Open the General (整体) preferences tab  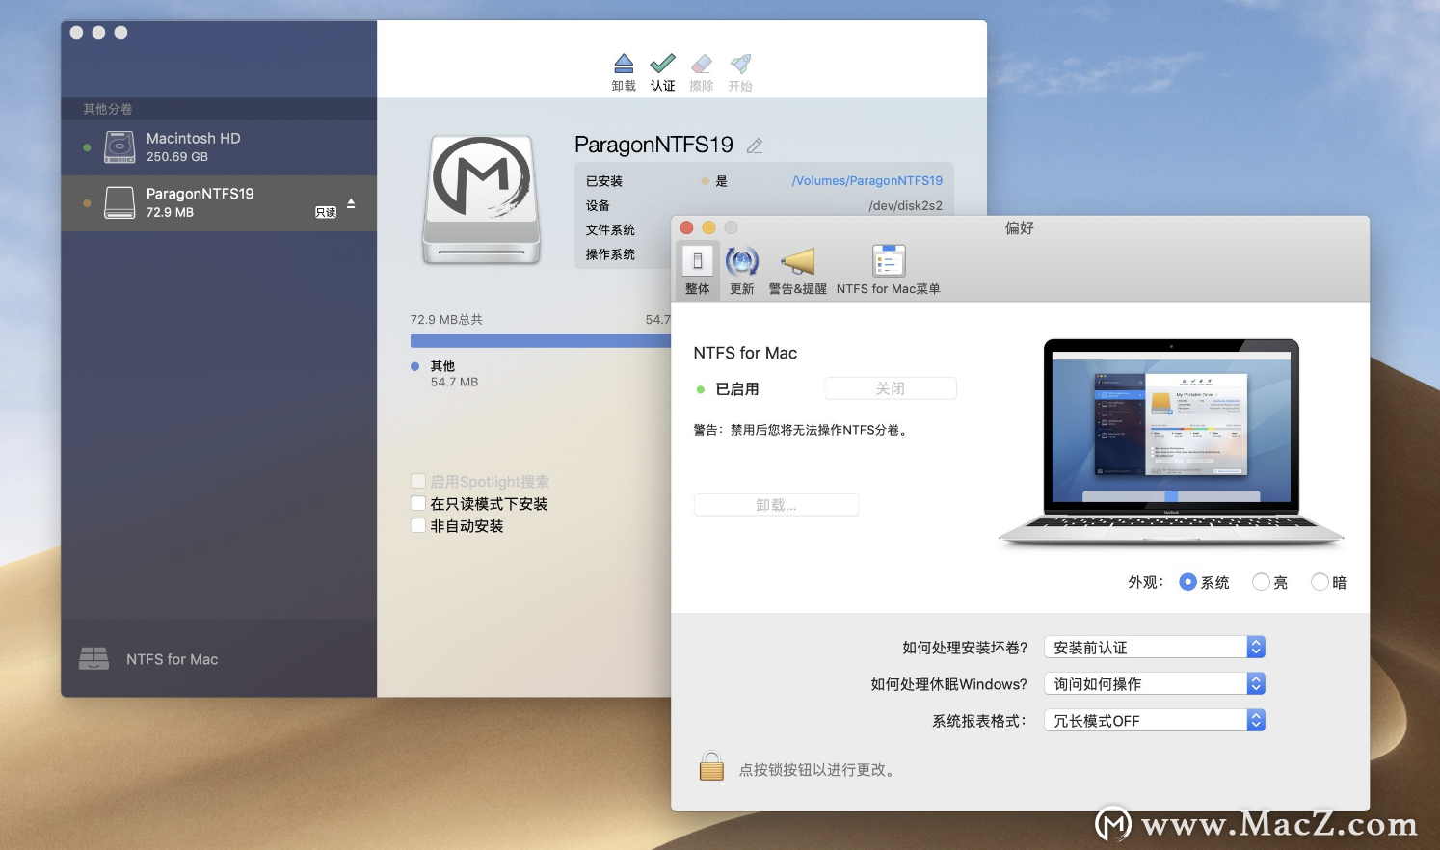click(698, 270)
